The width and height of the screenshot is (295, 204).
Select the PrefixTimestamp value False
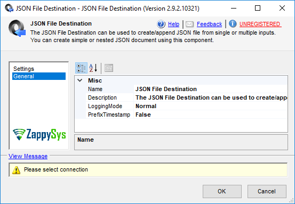click(211, 115)
